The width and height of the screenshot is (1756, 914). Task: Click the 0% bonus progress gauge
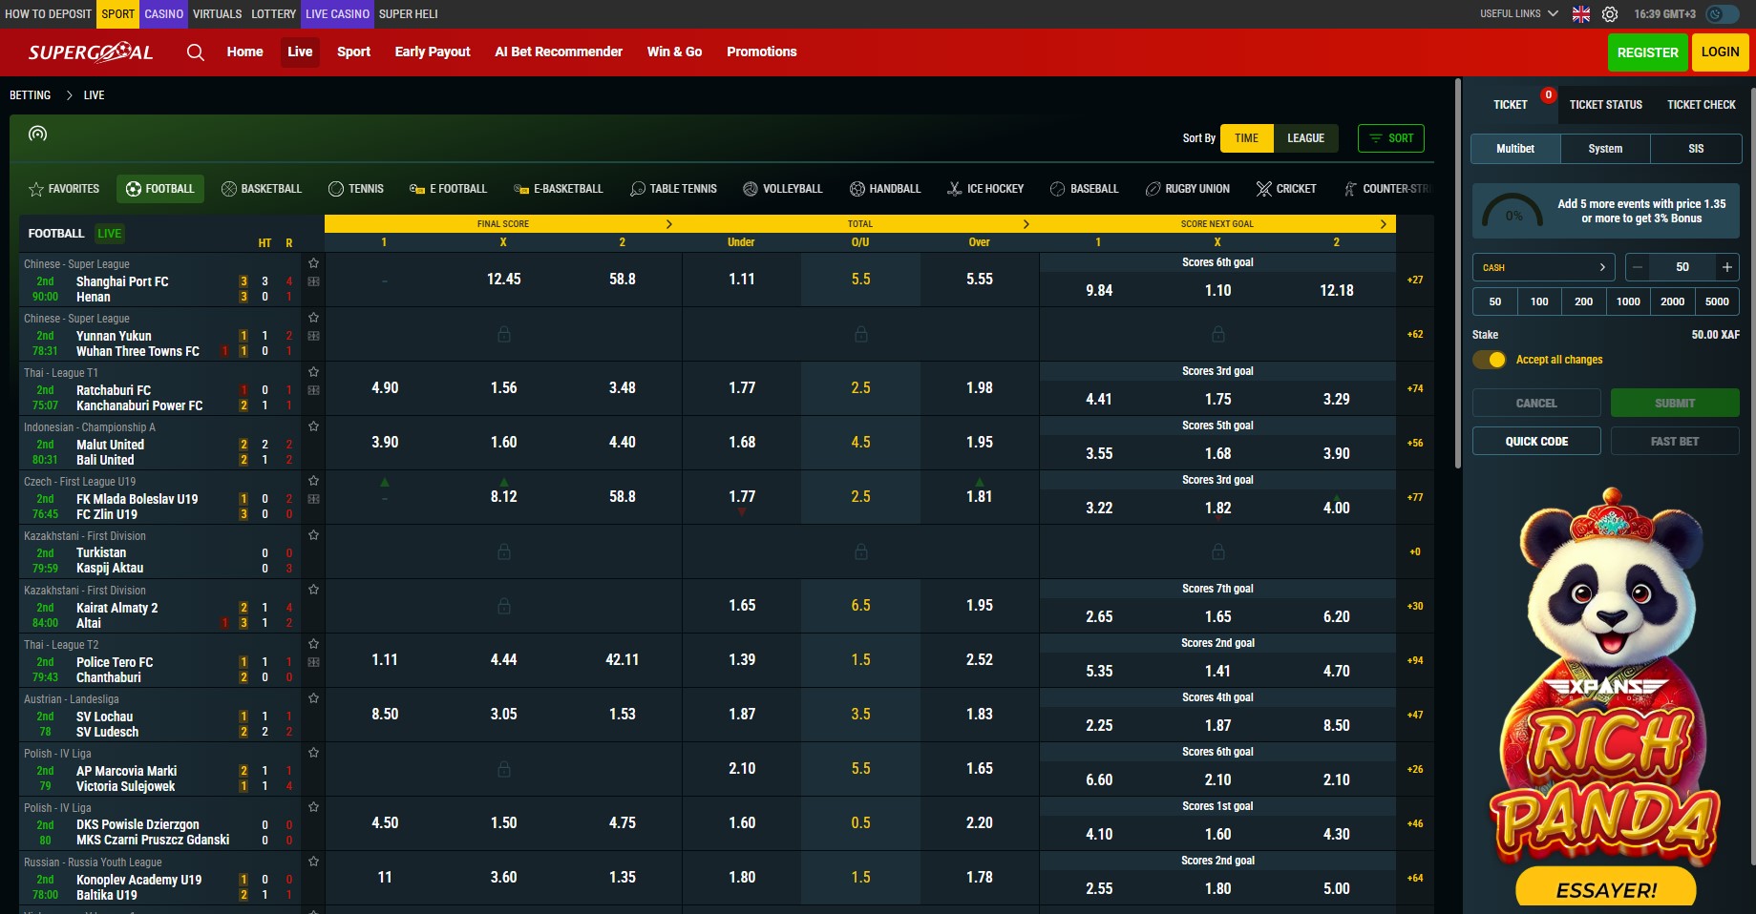pos(1513,212)
